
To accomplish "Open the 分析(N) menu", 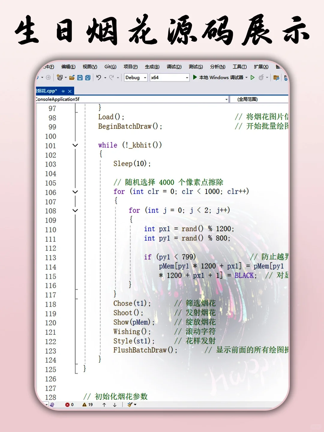I will pos(217,67).
